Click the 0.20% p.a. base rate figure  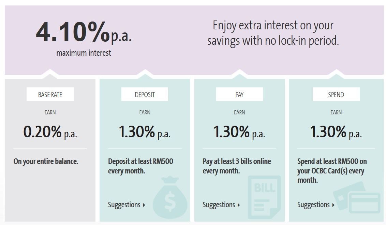(50, 132)
